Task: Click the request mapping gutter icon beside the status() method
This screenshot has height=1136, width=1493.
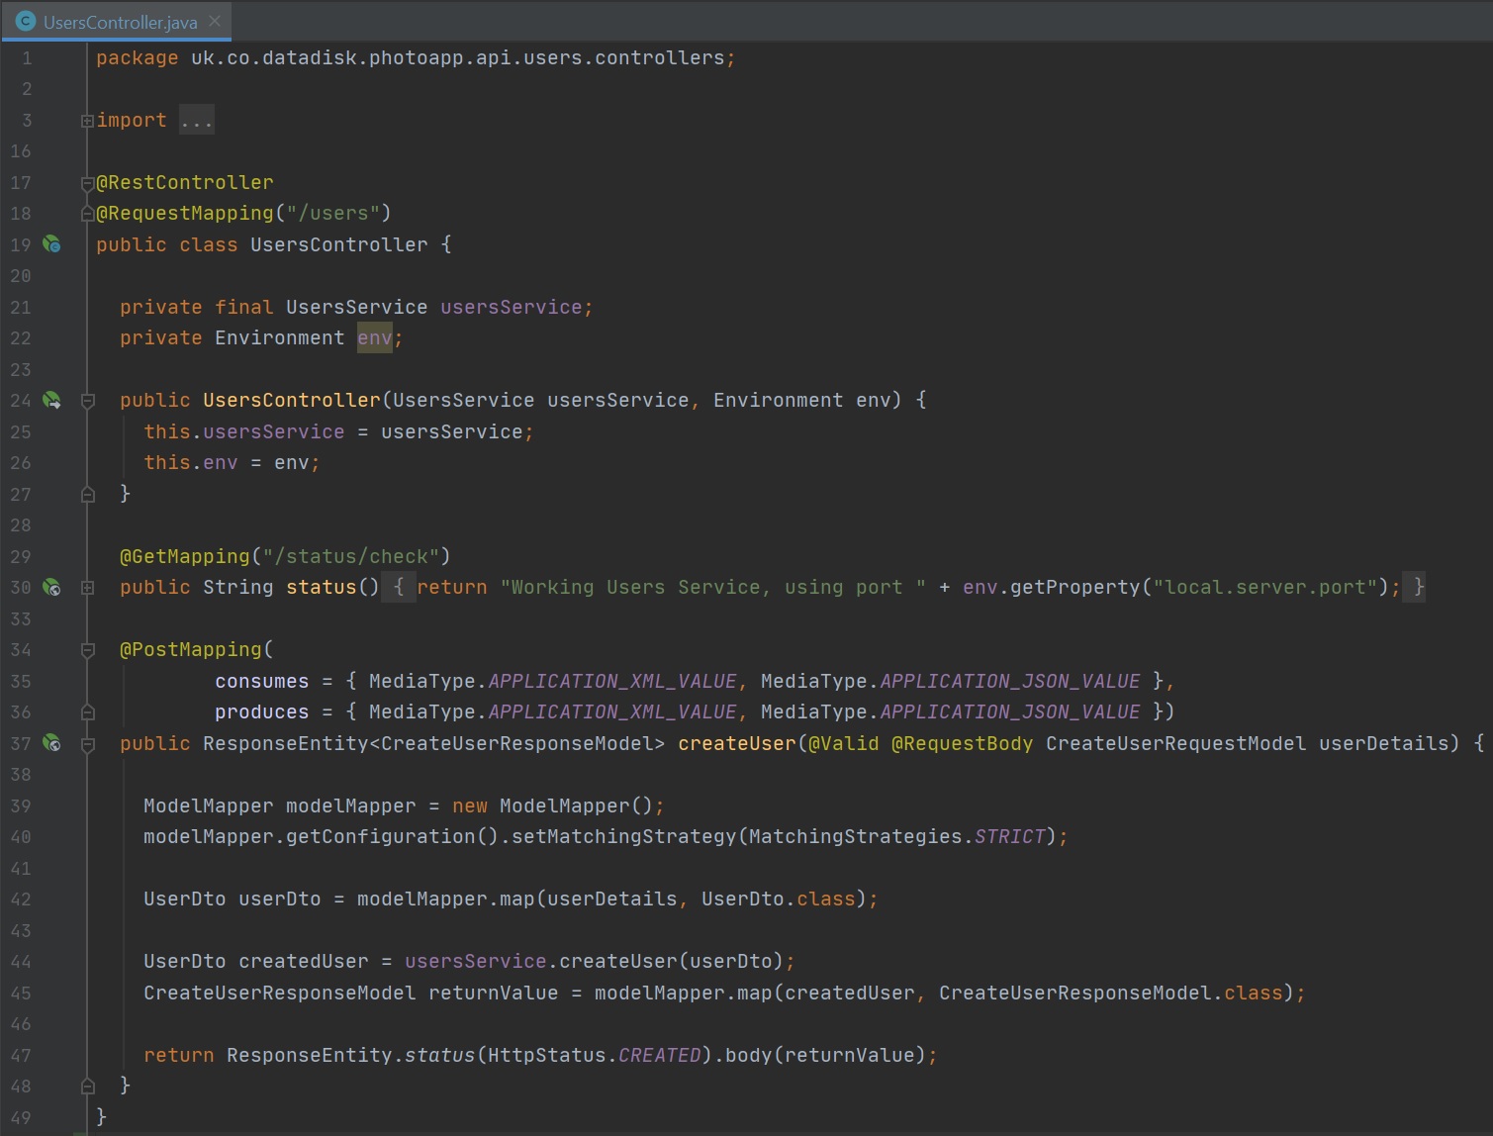Action: pos(51,588)
